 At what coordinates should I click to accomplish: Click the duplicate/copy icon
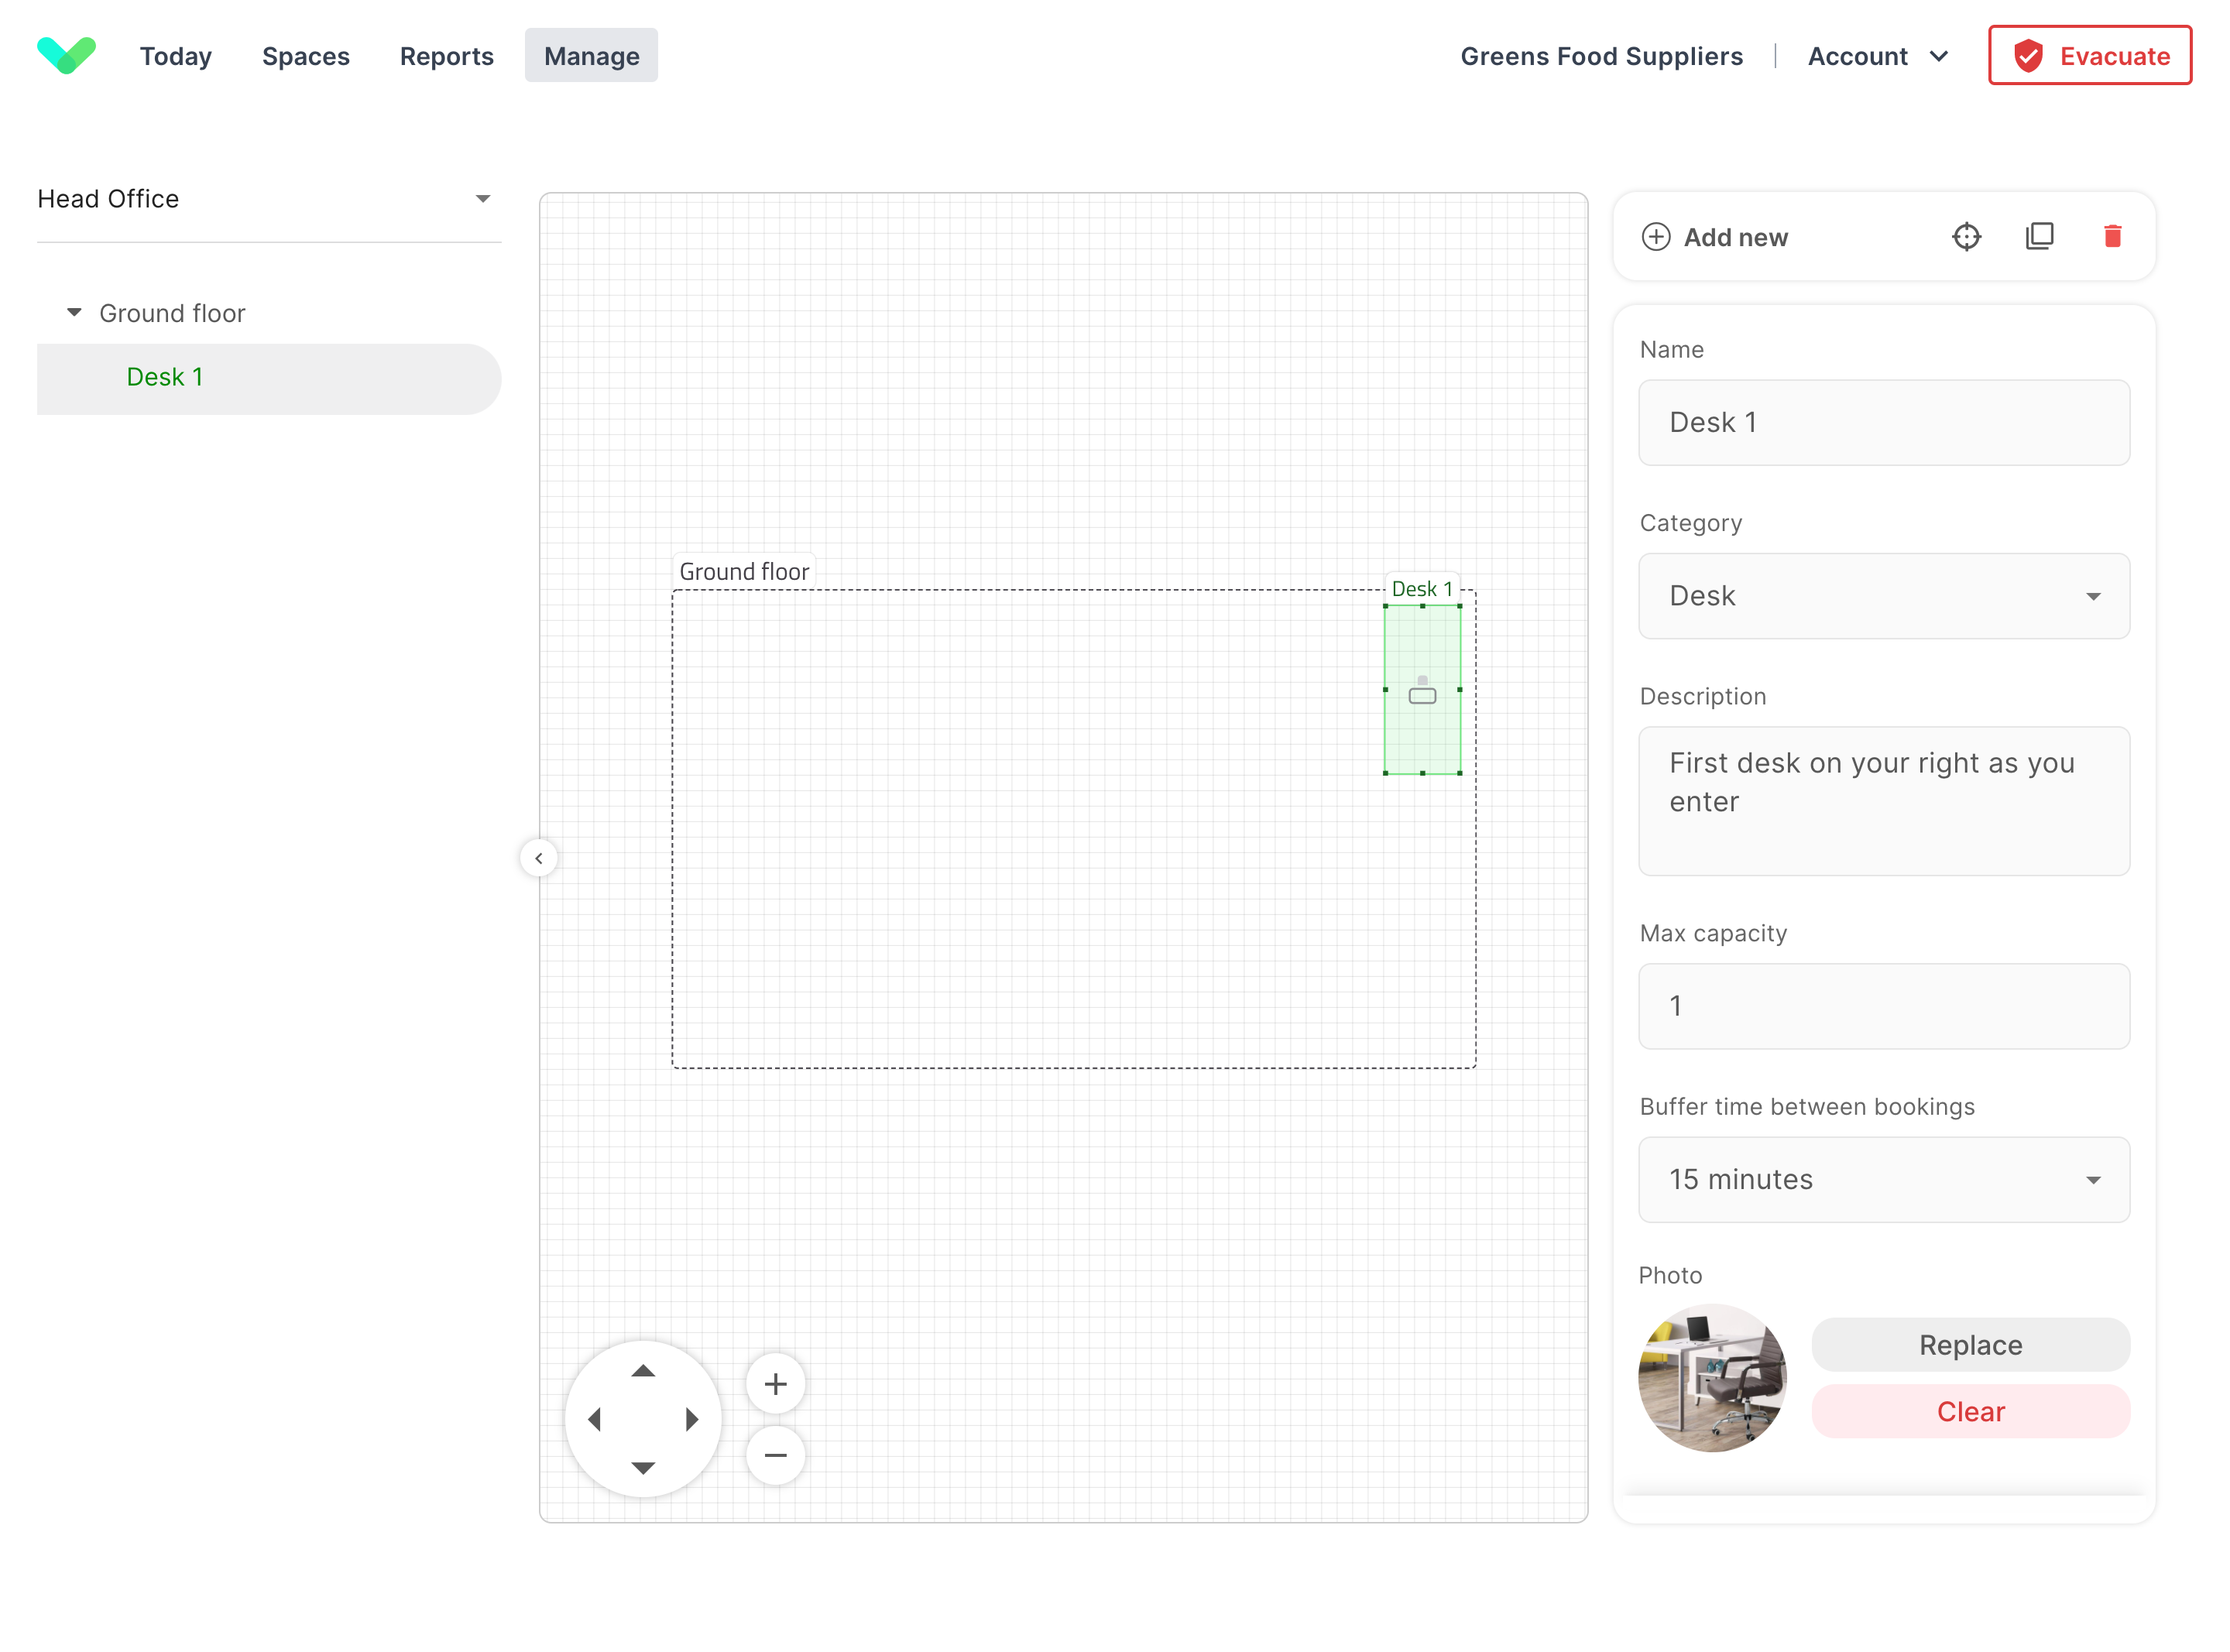point(2041,238)
